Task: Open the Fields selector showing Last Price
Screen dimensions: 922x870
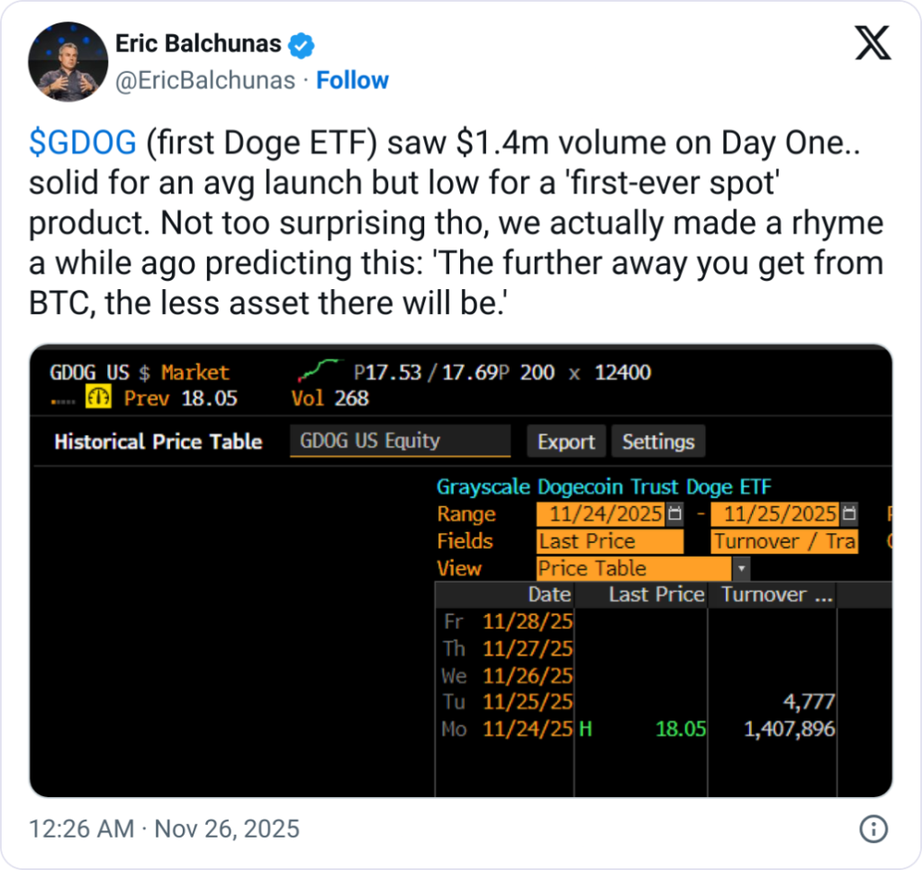Action: click(609, 541)
